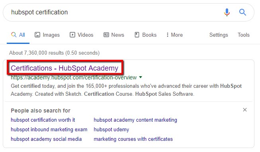
Task: Click the People also search for heading
Action: click(x=41, y=111)
